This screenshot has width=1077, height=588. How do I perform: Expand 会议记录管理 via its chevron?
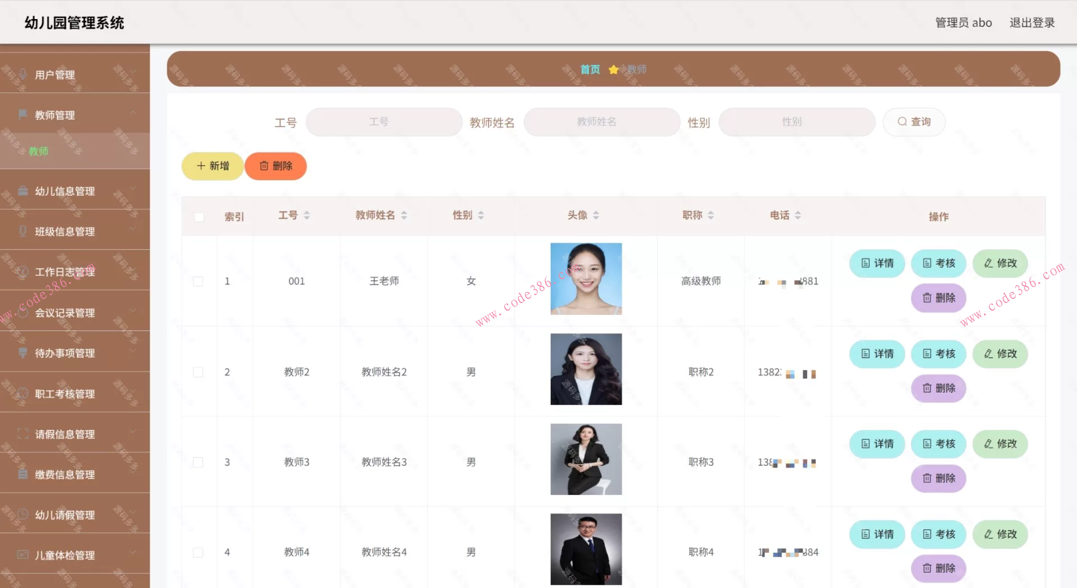pyautogui.click(x=133, y=310)
